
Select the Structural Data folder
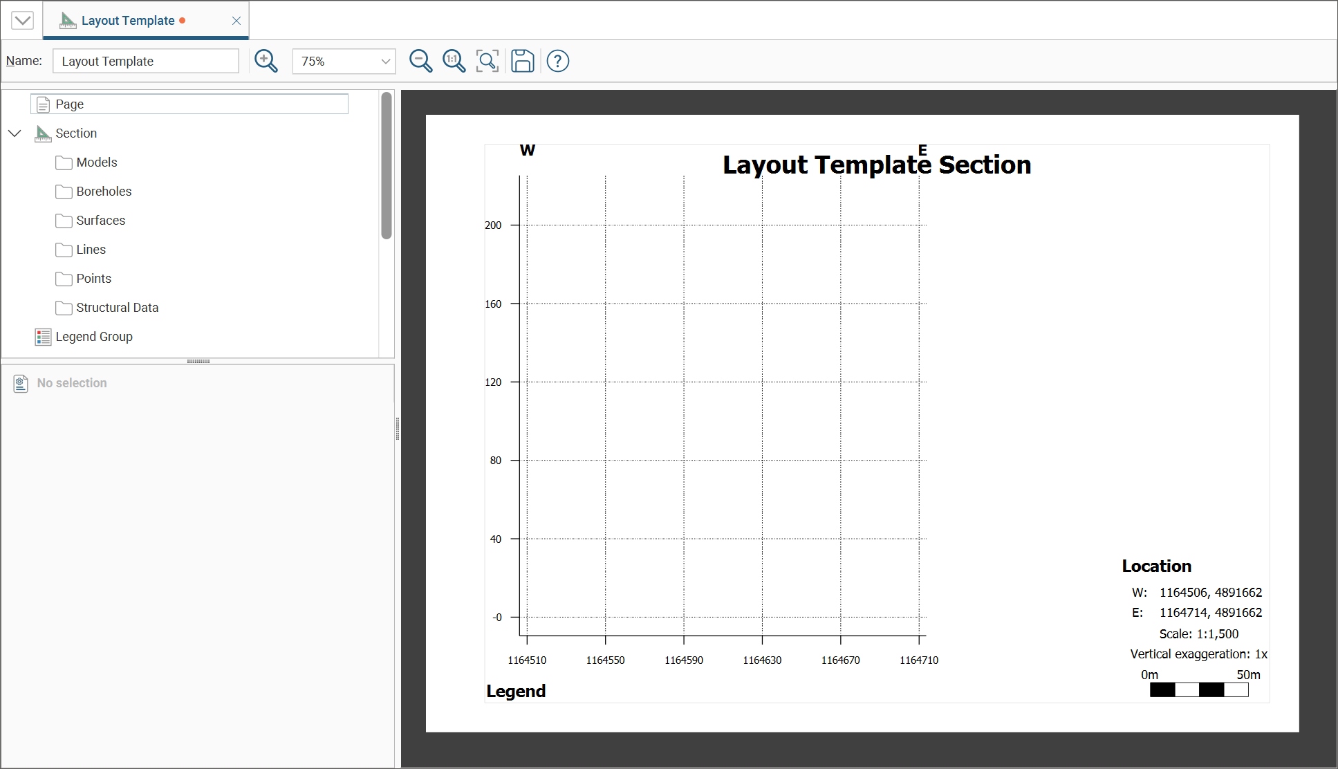pos(117,308)
